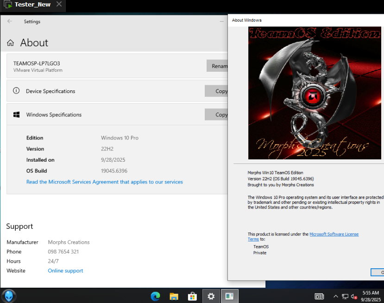Screen dimensions: 384x303
Task: Open File Explorer from the taskbar
Action: (x=174, y=296)
